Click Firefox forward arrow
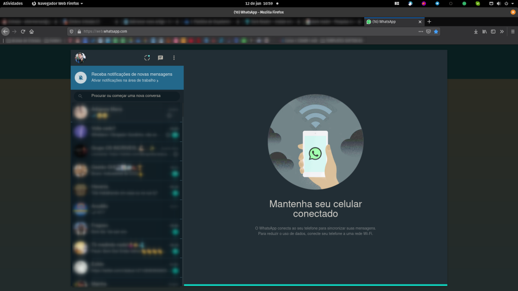 click(14, 31)
